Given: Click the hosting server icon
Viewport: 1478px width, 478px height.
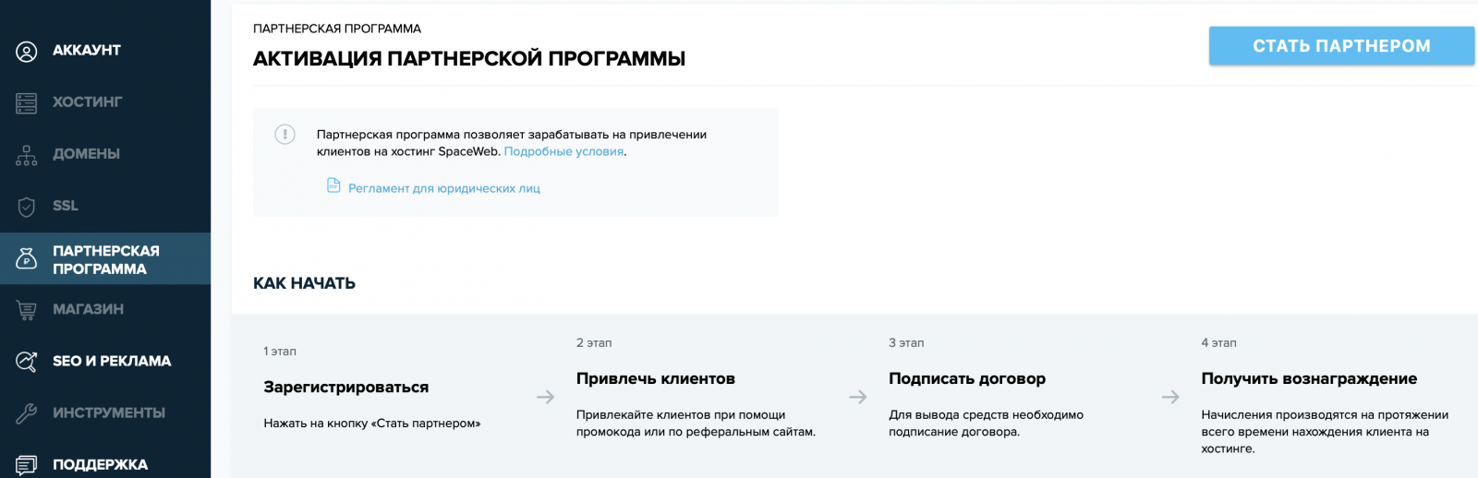Looking at the screenshot, I should [27, 102].
